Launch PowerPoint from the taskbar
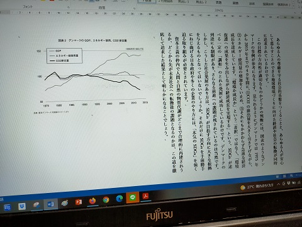This screenshot has width=302, height=227. 79,202
